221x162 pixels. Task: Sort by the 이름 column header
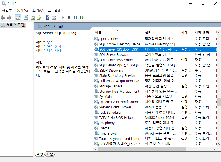118,33
